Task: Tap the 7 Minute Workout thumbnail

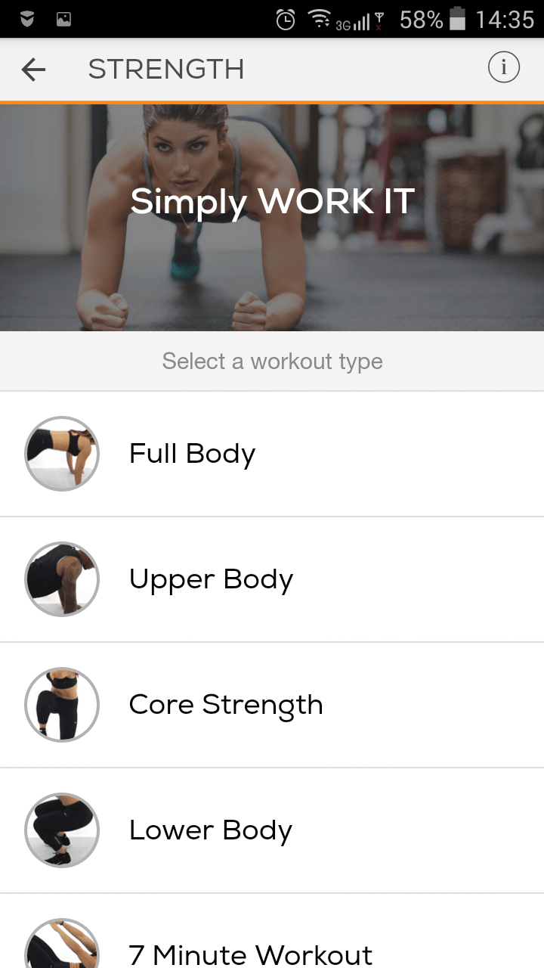Action: point(62,943)
